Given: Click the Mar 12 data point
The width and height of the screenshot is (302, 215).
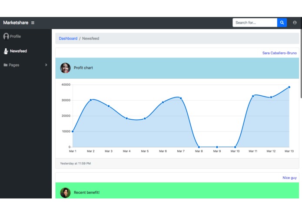Looking at the screenshot, I should (x=271, y=97).
